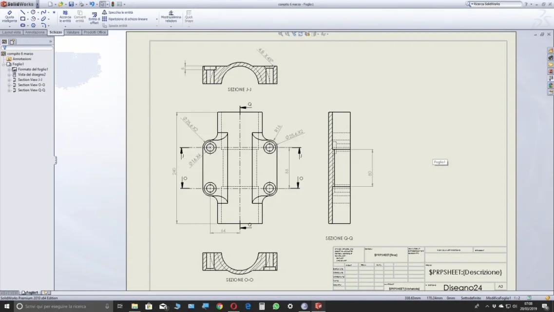554x312 pixels.
Task: Pick the Line sketch tool
Action: pos(22,12)
